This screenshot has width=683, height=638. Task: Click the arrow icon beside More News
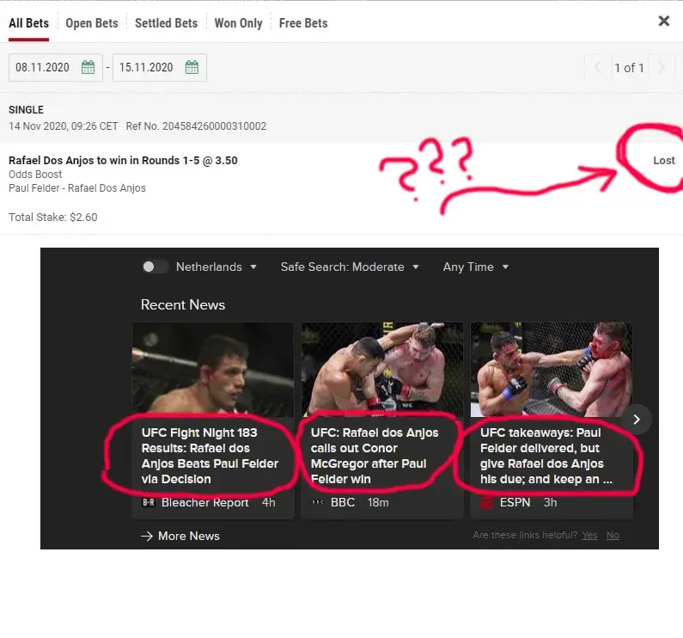click(147, 536)
